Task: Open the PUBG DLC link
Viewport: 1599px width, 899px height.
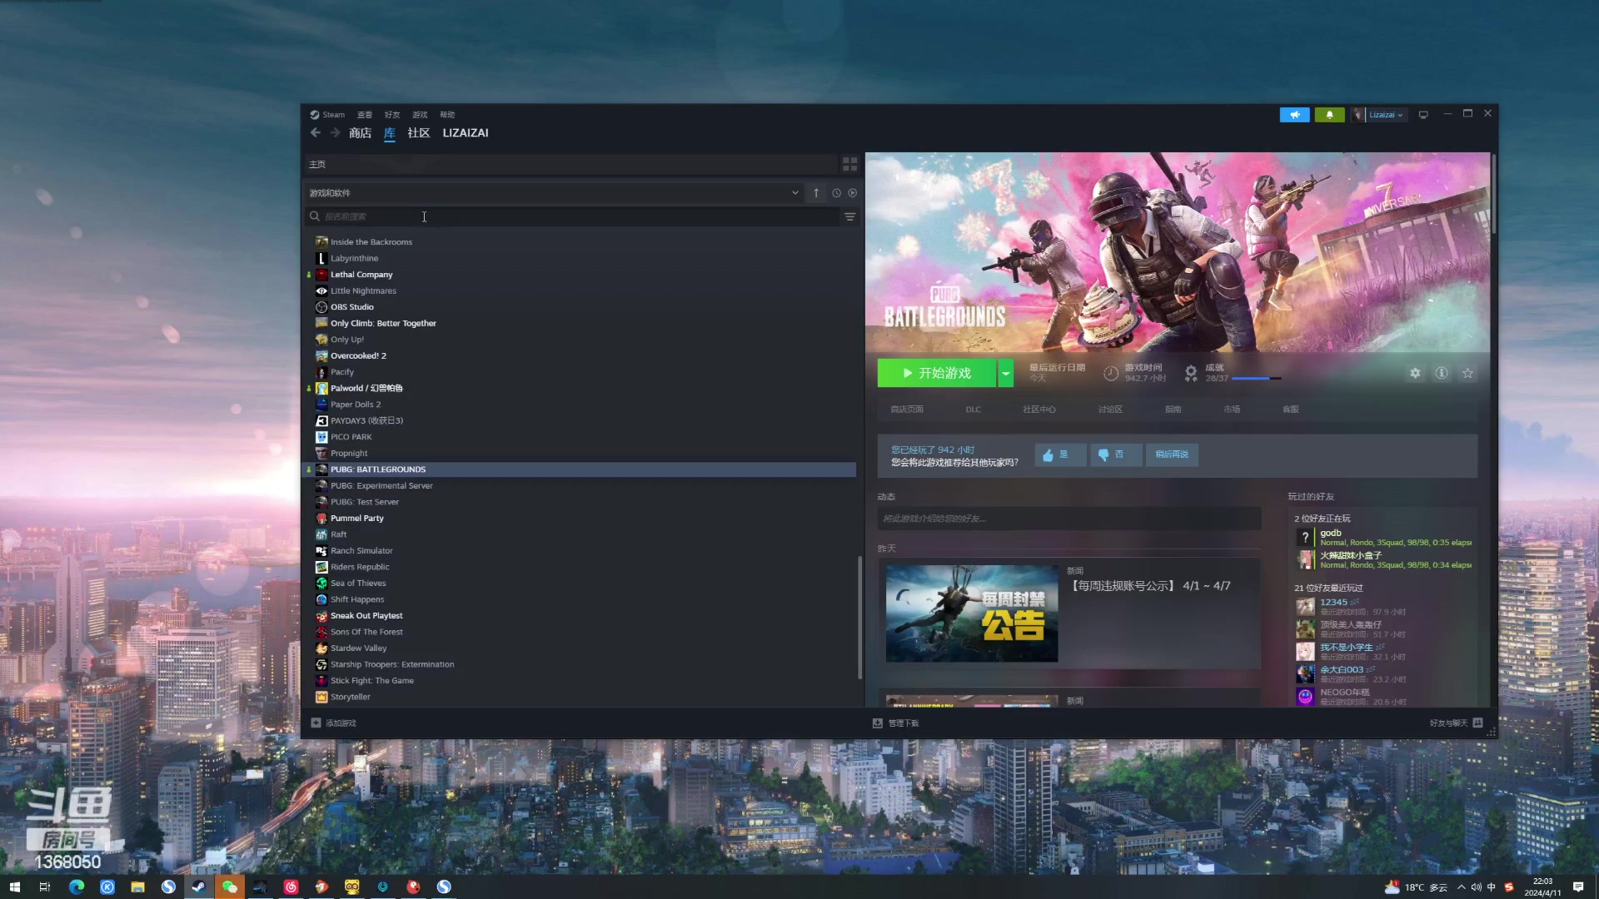Action: 974,410
